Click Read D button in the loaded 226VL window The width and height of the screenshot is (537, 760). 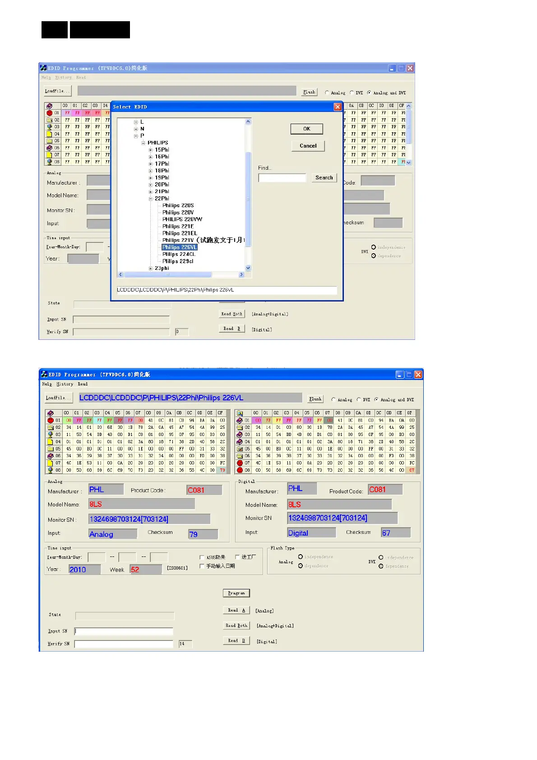coord(236,640)
